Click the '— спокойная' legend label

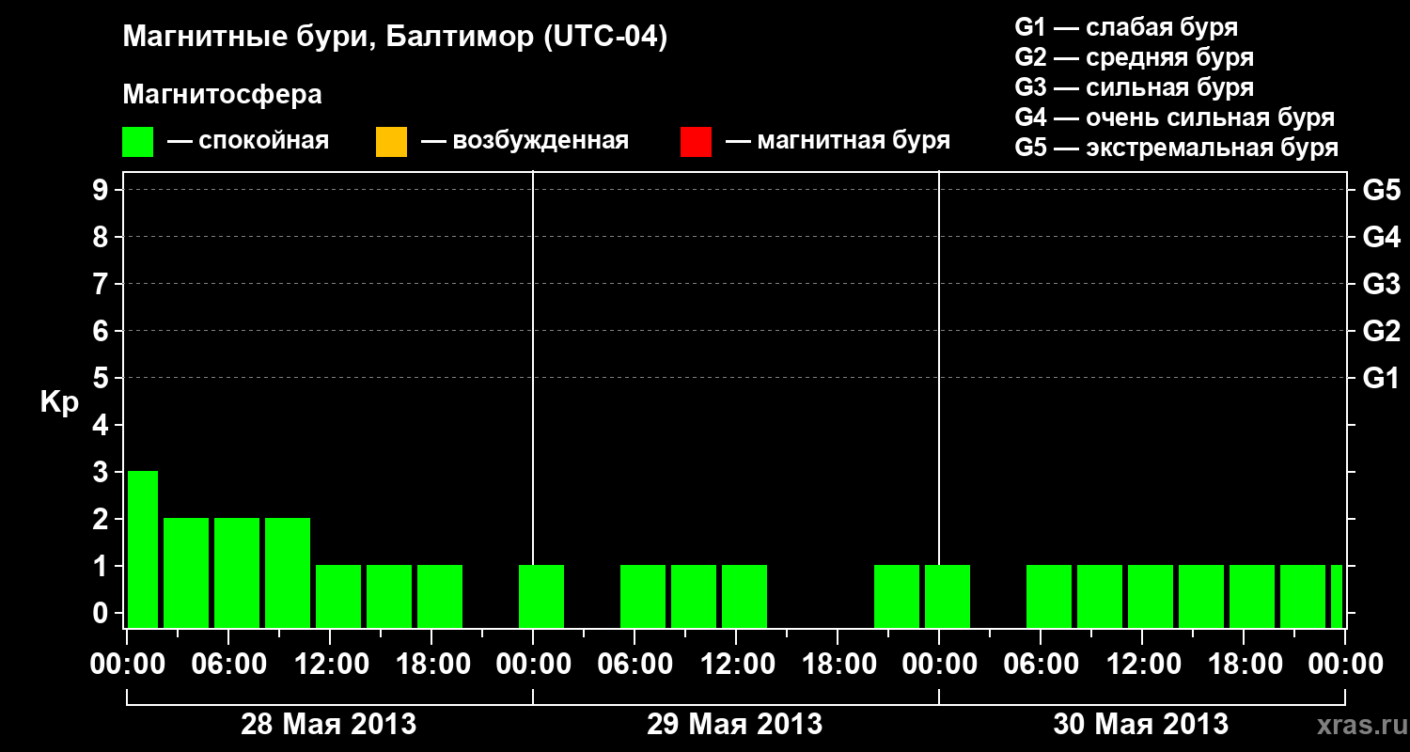248,141
